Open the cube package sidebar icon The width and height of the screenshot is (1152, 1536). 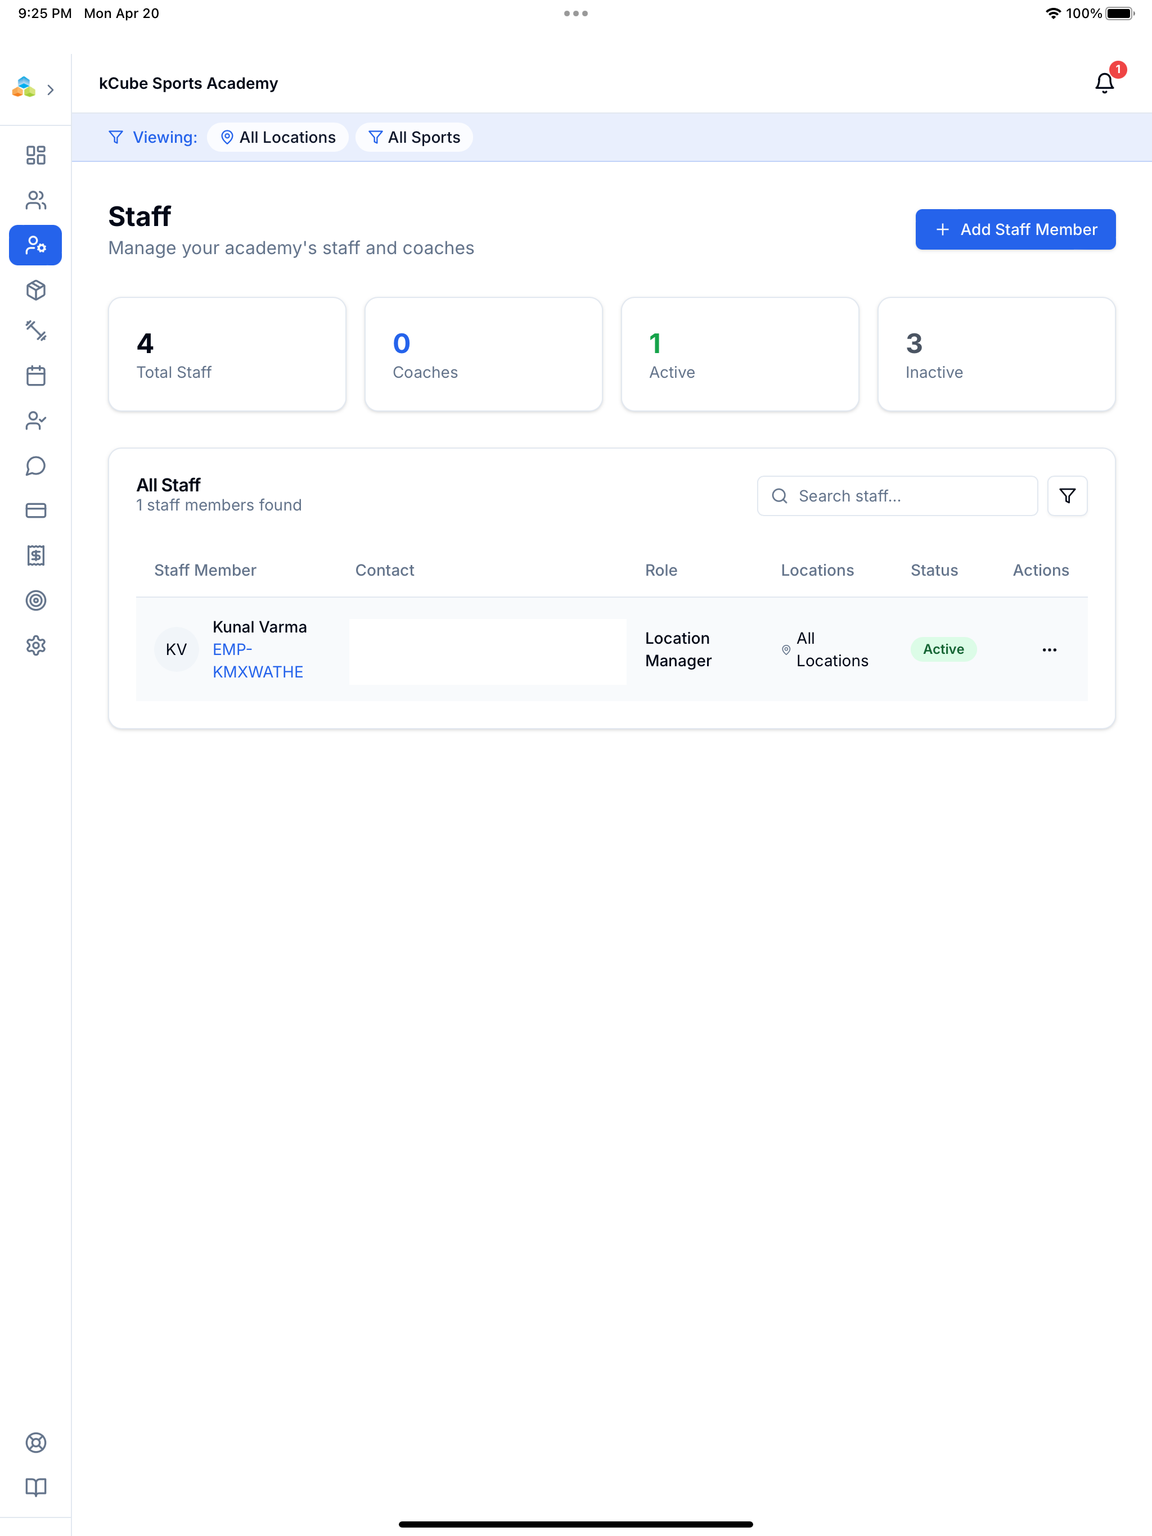(x=35, y=290)
